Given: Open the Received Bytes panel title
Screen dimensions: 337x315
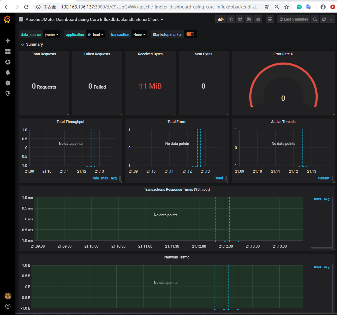Looking at the screenshot, I should (150, 54).
